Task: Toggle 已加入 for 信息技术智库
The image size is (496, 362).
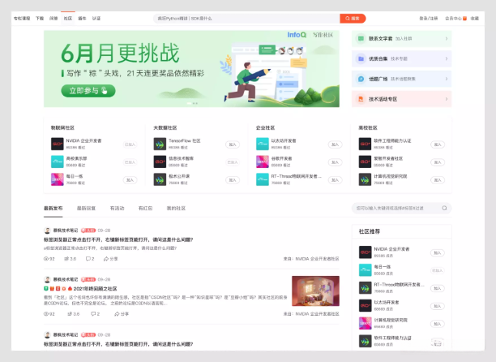Action: 233,162
